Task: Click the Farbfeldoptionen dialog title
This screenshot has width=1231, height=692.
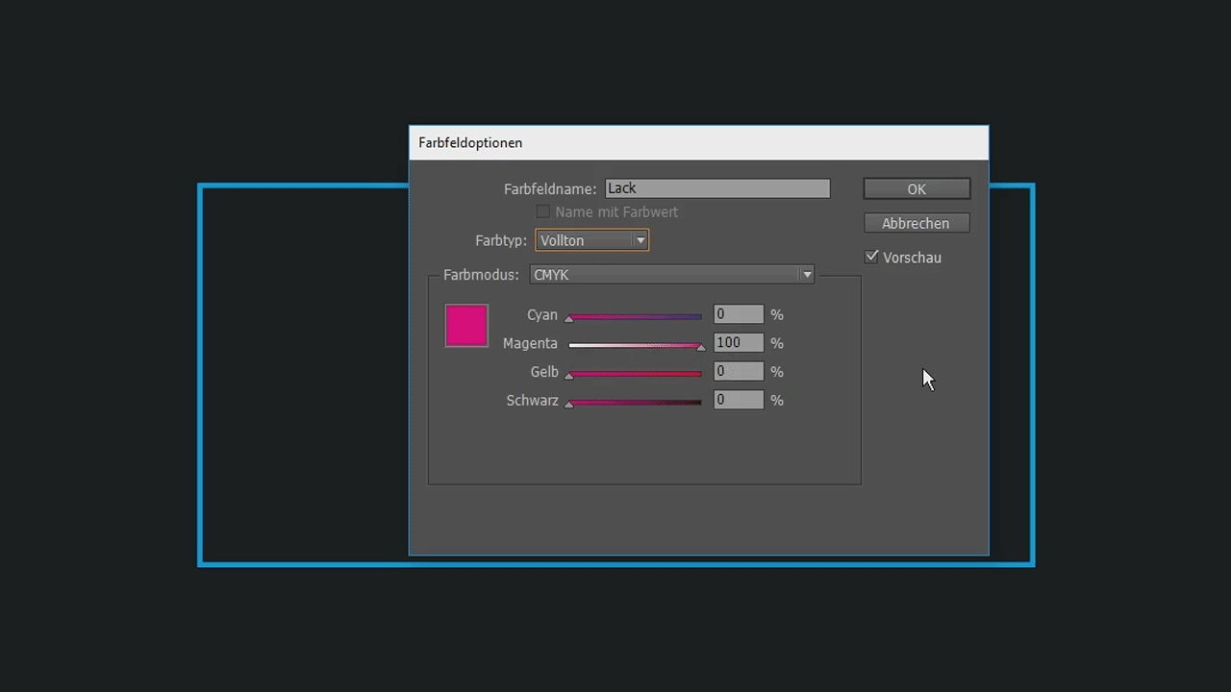Action: pyautogui.click(x=470, y=142)
